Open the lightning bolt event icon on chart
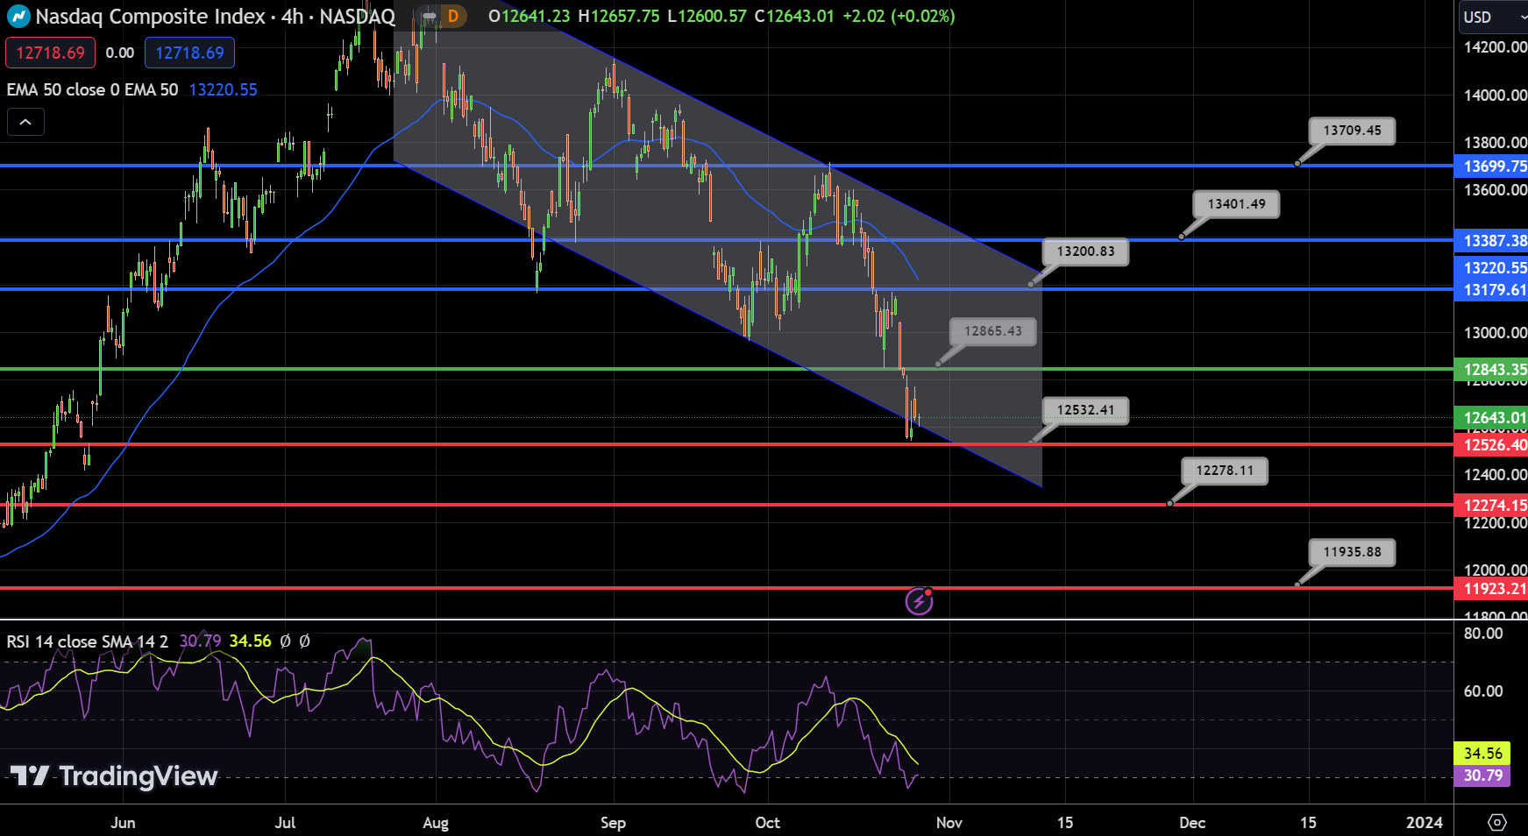The height and width of the screenshot is (836, 1528). click(x=919, y=601)
